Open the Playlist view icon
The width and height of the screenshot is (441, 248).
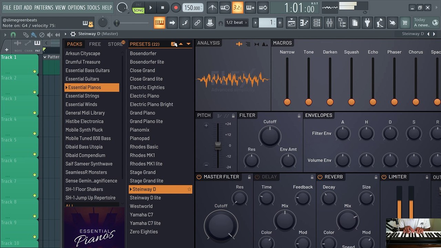click(x=291, y=23)
